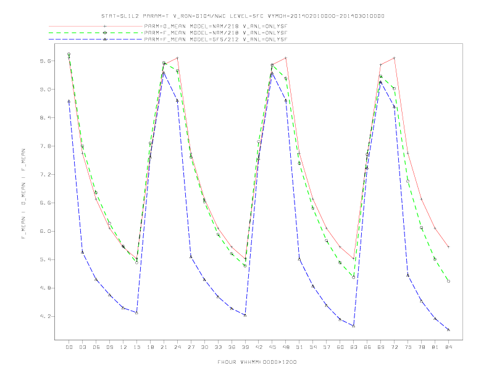Click the plus marker on red legend line
The height and width of the screenshot is (378, 489).
105,26
